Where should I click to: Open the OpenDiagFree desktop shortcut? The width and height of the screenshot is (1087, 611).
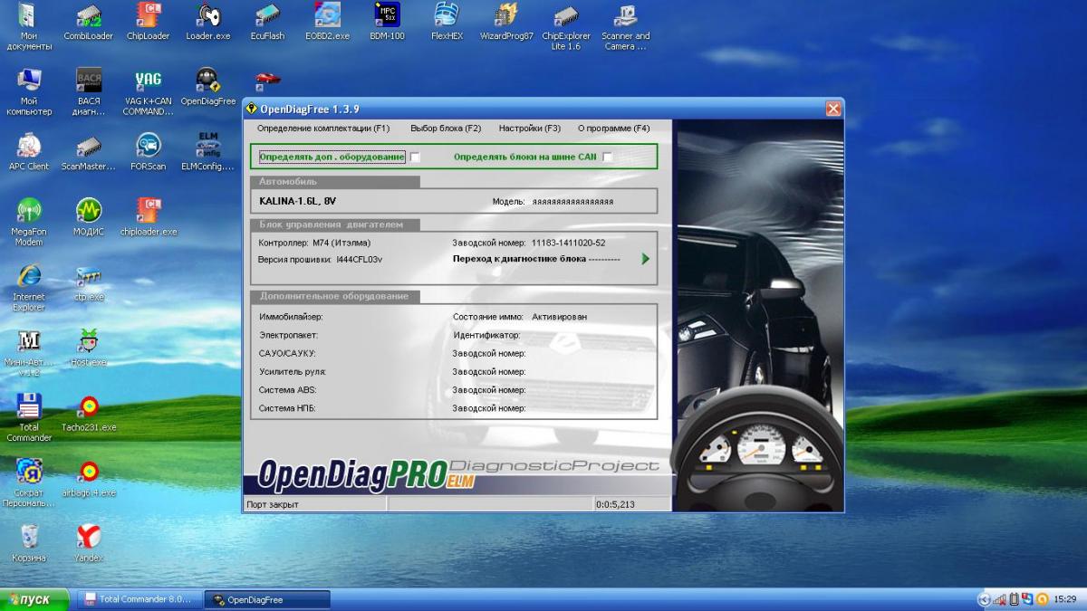(x=208, y=88)
